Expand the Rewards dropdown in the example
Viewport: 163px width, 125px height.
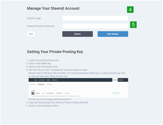(x=55, y=80)
